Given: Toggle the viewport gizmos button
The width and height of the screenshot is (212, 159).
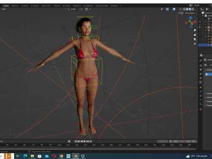Looking at the screenshot, I should click(x=167, y=9).
